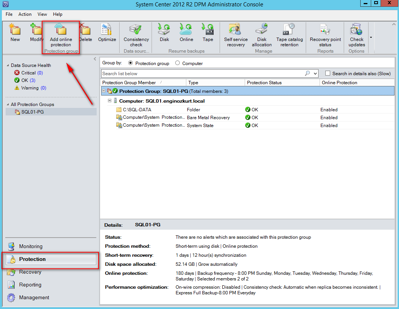This screenshot has height=309, width=399.
Task: Select C:\SQL-DATA folder row
Action: click(x=255, y=110)
